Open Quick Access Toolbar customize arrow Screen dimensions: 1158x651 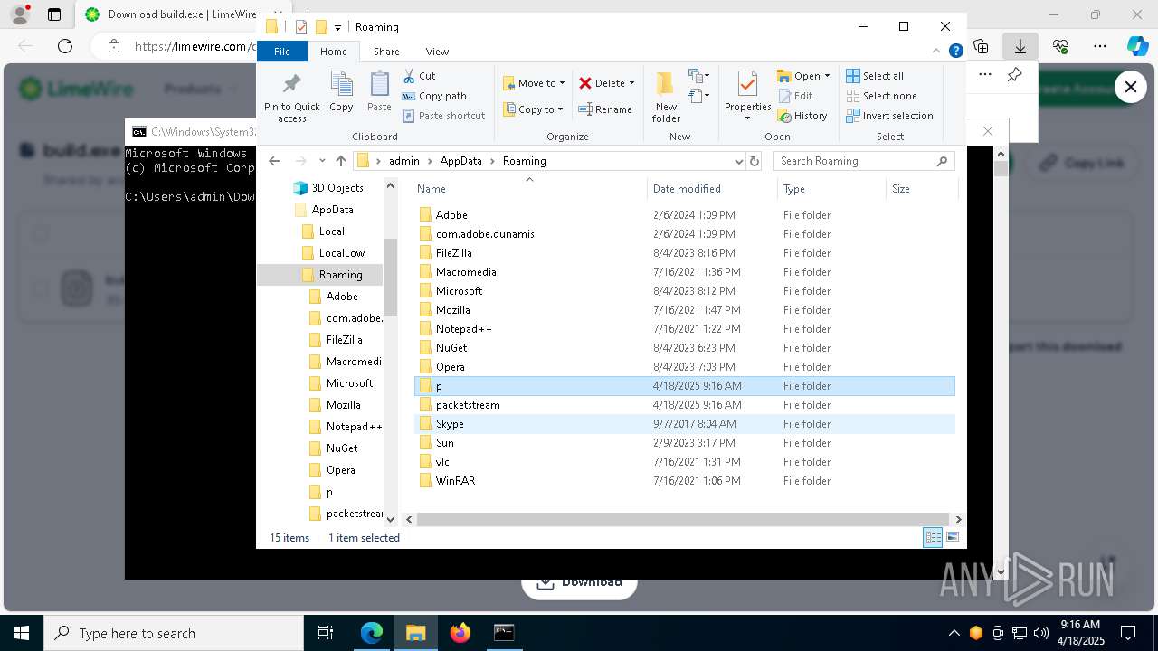(337, 27)
